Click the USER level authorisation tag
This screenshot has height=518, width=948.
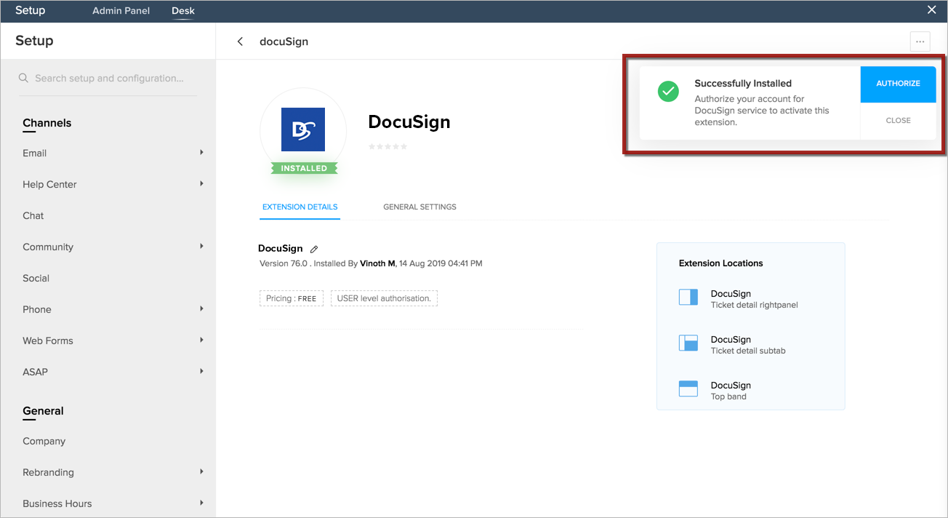[384, 298]
